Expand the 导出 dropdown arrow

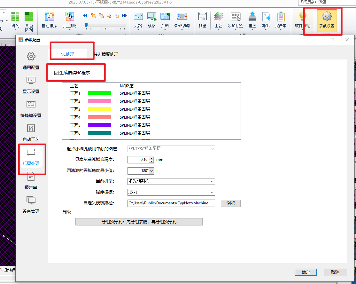click(x=266, y=29)
